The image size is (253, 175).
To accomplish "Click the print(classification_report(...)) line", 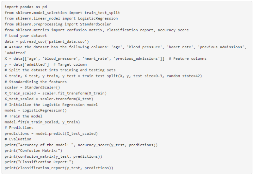I will pos(59,168).
